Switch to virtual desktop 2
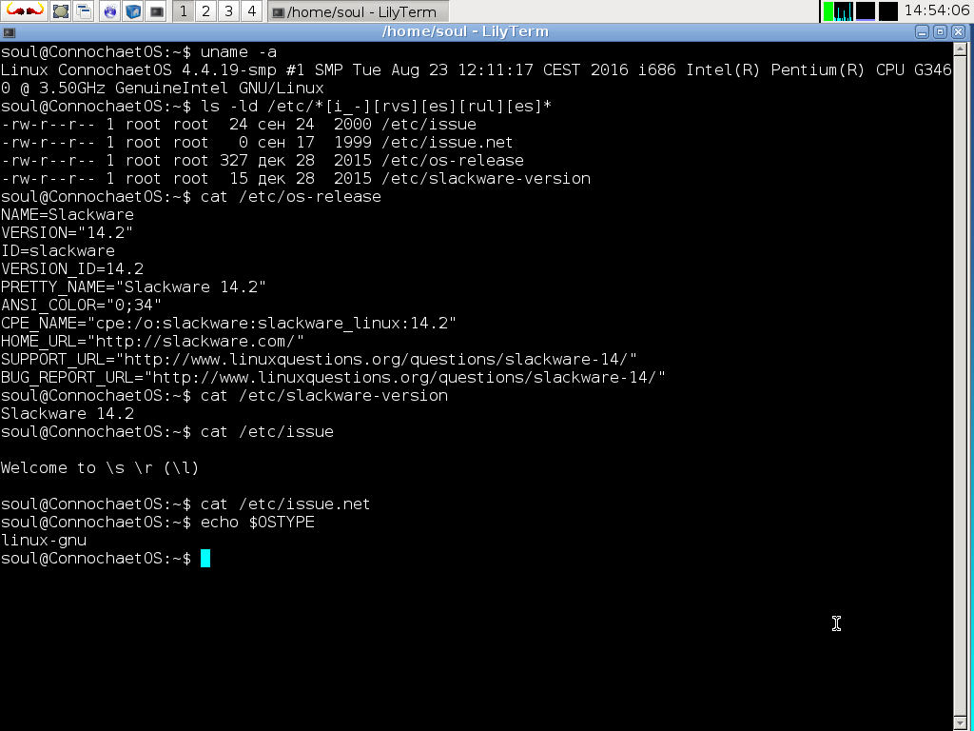 [x=205, y=11]
